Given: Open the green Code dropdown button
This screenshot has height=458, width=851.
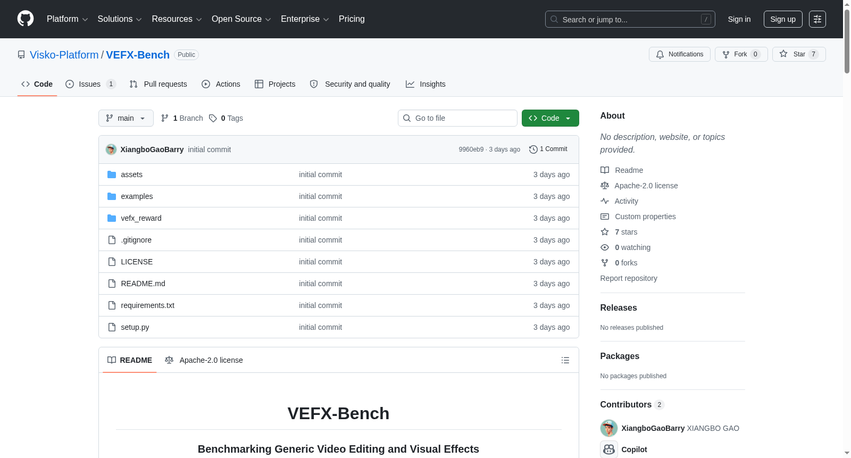Looking at the screenshot, I should pyautogui.click(x=550, y=118).
